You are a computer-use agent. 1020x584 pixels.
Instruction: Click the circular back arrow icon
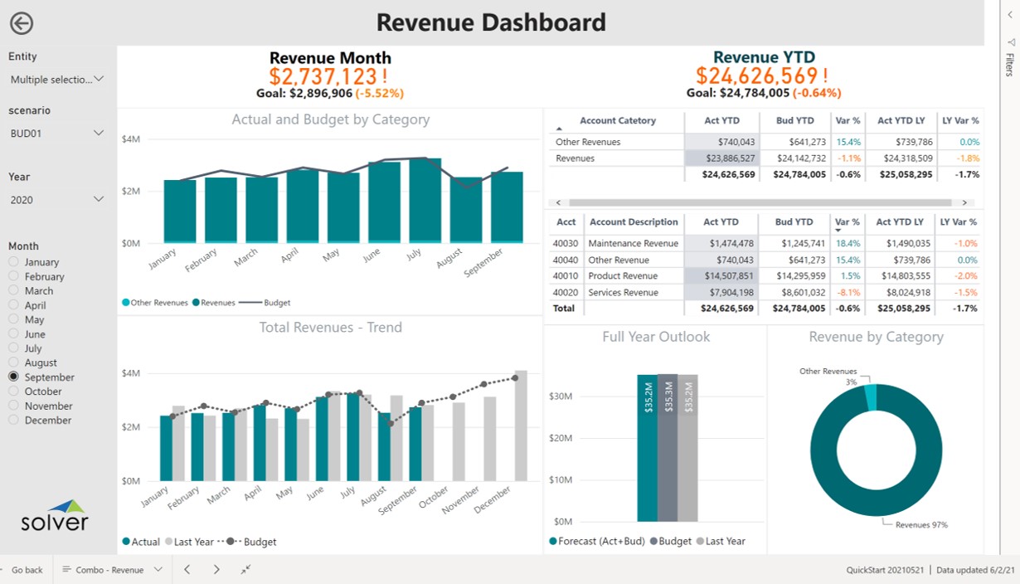[22, 23]
